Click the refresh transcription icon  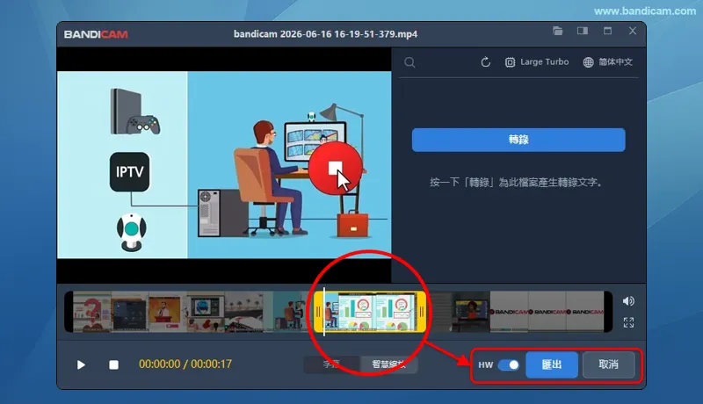pos(486,62)
